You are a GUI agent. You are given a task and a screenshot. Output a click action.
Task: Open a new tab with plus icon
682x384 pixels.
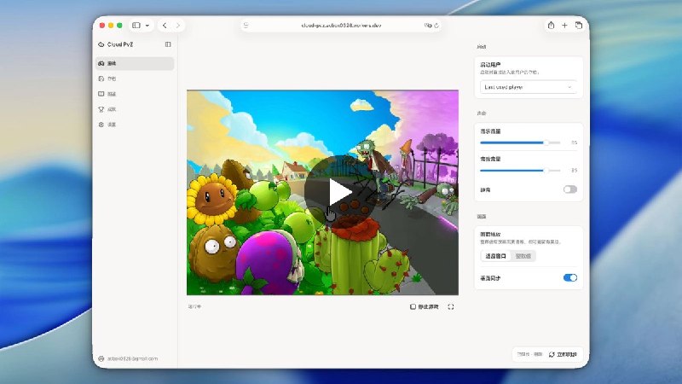564,26
